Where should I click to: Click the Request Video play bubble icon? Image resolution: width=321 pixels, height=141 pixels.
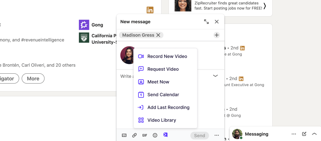coord(141,69)
